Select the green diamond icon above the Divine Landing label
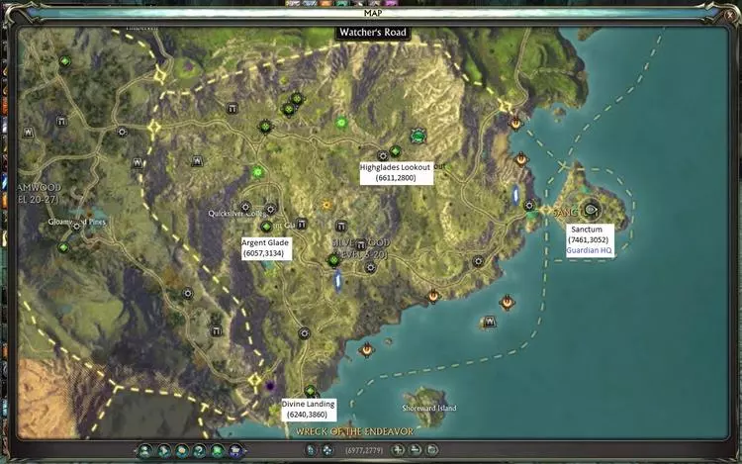The image size is (742, 464). (x=311, y=392)
